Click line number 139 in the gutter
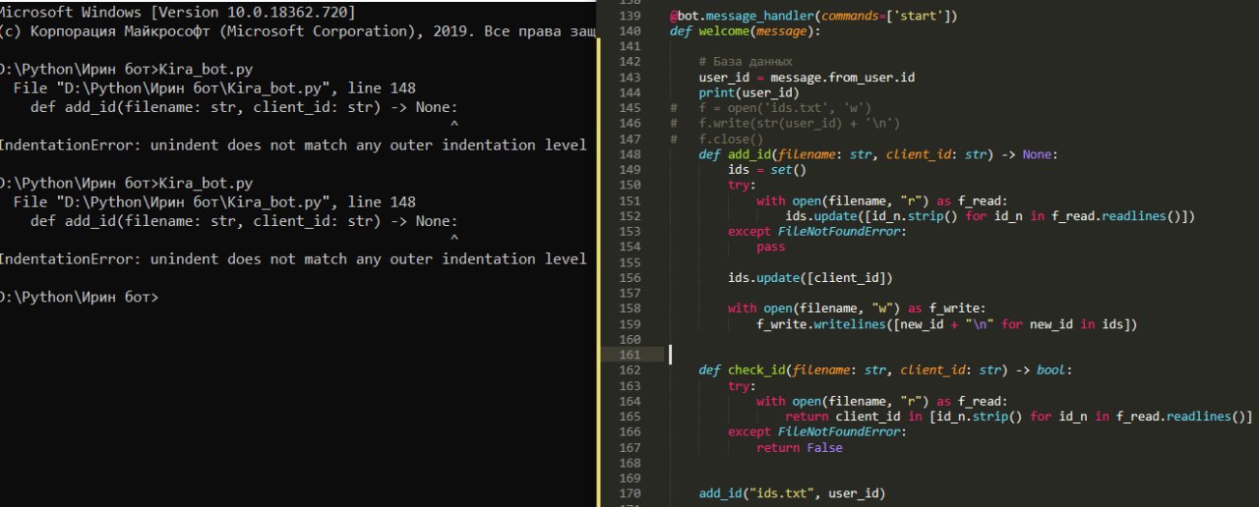The width and height of the screenshot is (1259, 507). click(x=630, y=16)
